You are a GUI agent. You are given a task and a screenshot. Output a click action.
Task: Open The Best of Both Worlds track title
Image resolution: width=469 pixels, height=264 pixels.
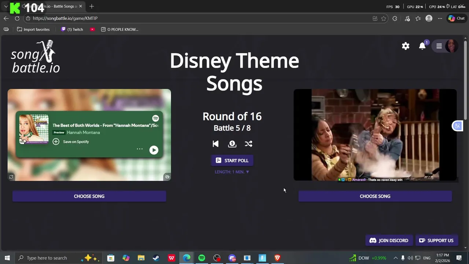(106, 125)
